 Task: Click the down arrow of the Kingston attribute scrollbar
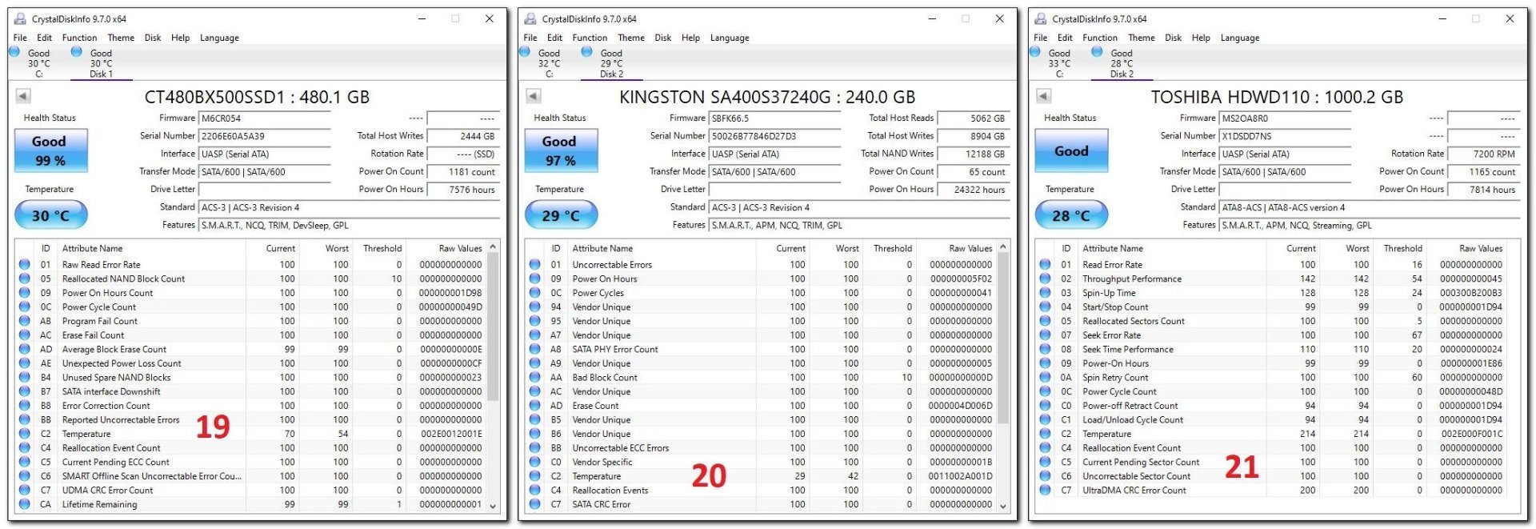point(1003,506)
